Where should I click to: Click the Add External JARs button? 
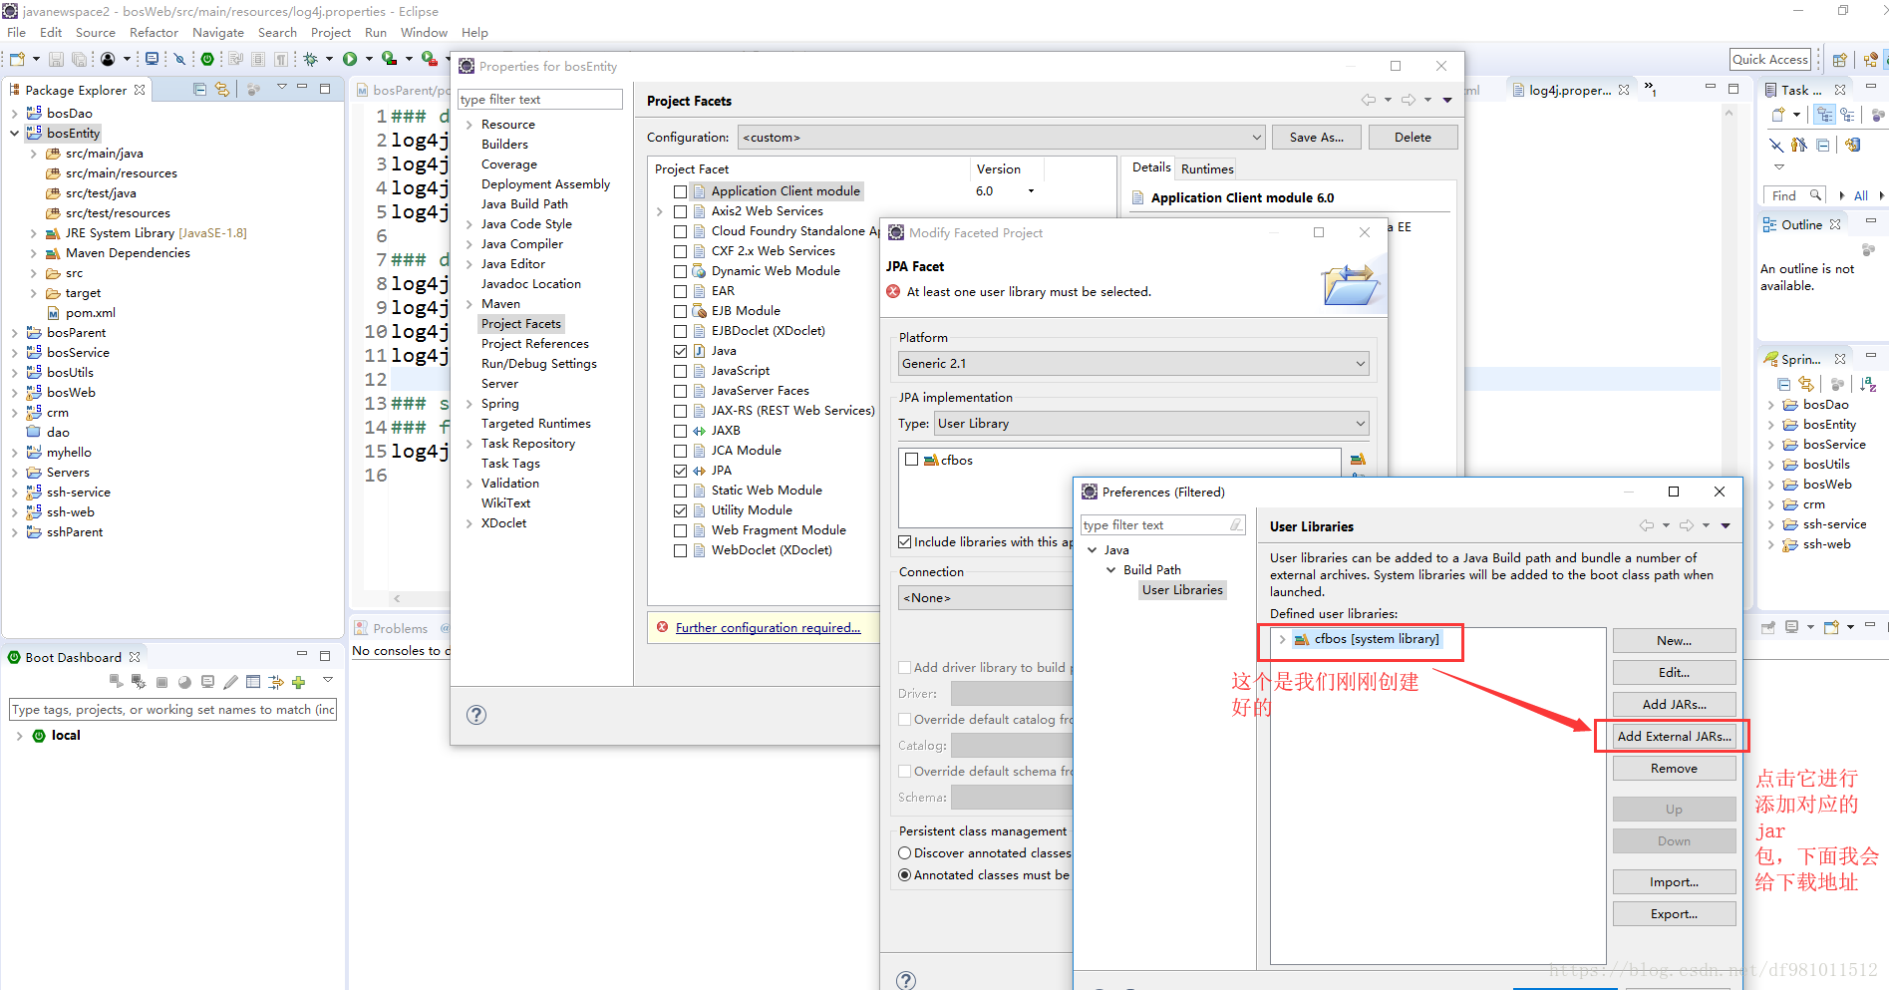pos(1674,737)
